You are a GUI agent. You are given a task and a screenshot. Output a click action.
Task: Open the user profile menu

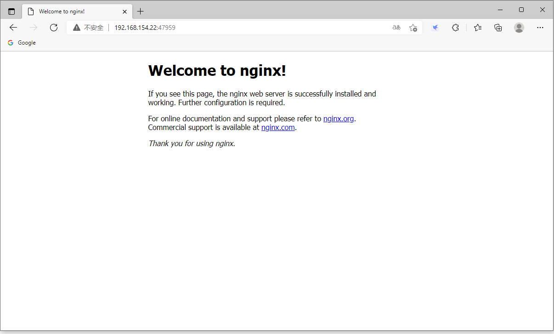tap(519, 28)
